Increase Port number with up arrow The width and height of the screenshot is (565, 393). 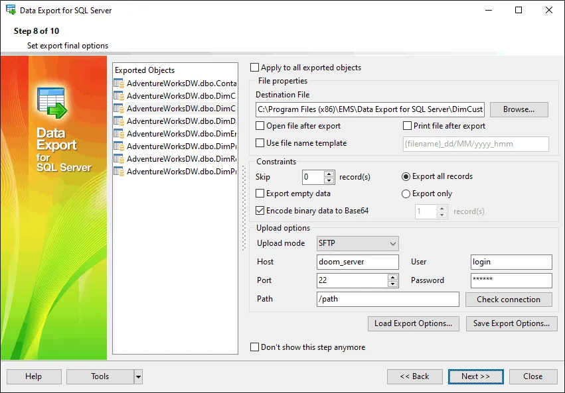(x=393, y=277)
